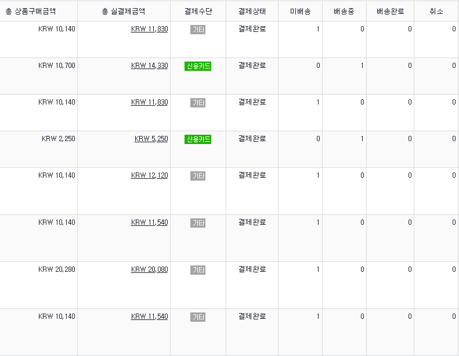This screenshot has width=459, height=356.
Task: Click the 미배송 column header
Action: (x=301, y=11)
